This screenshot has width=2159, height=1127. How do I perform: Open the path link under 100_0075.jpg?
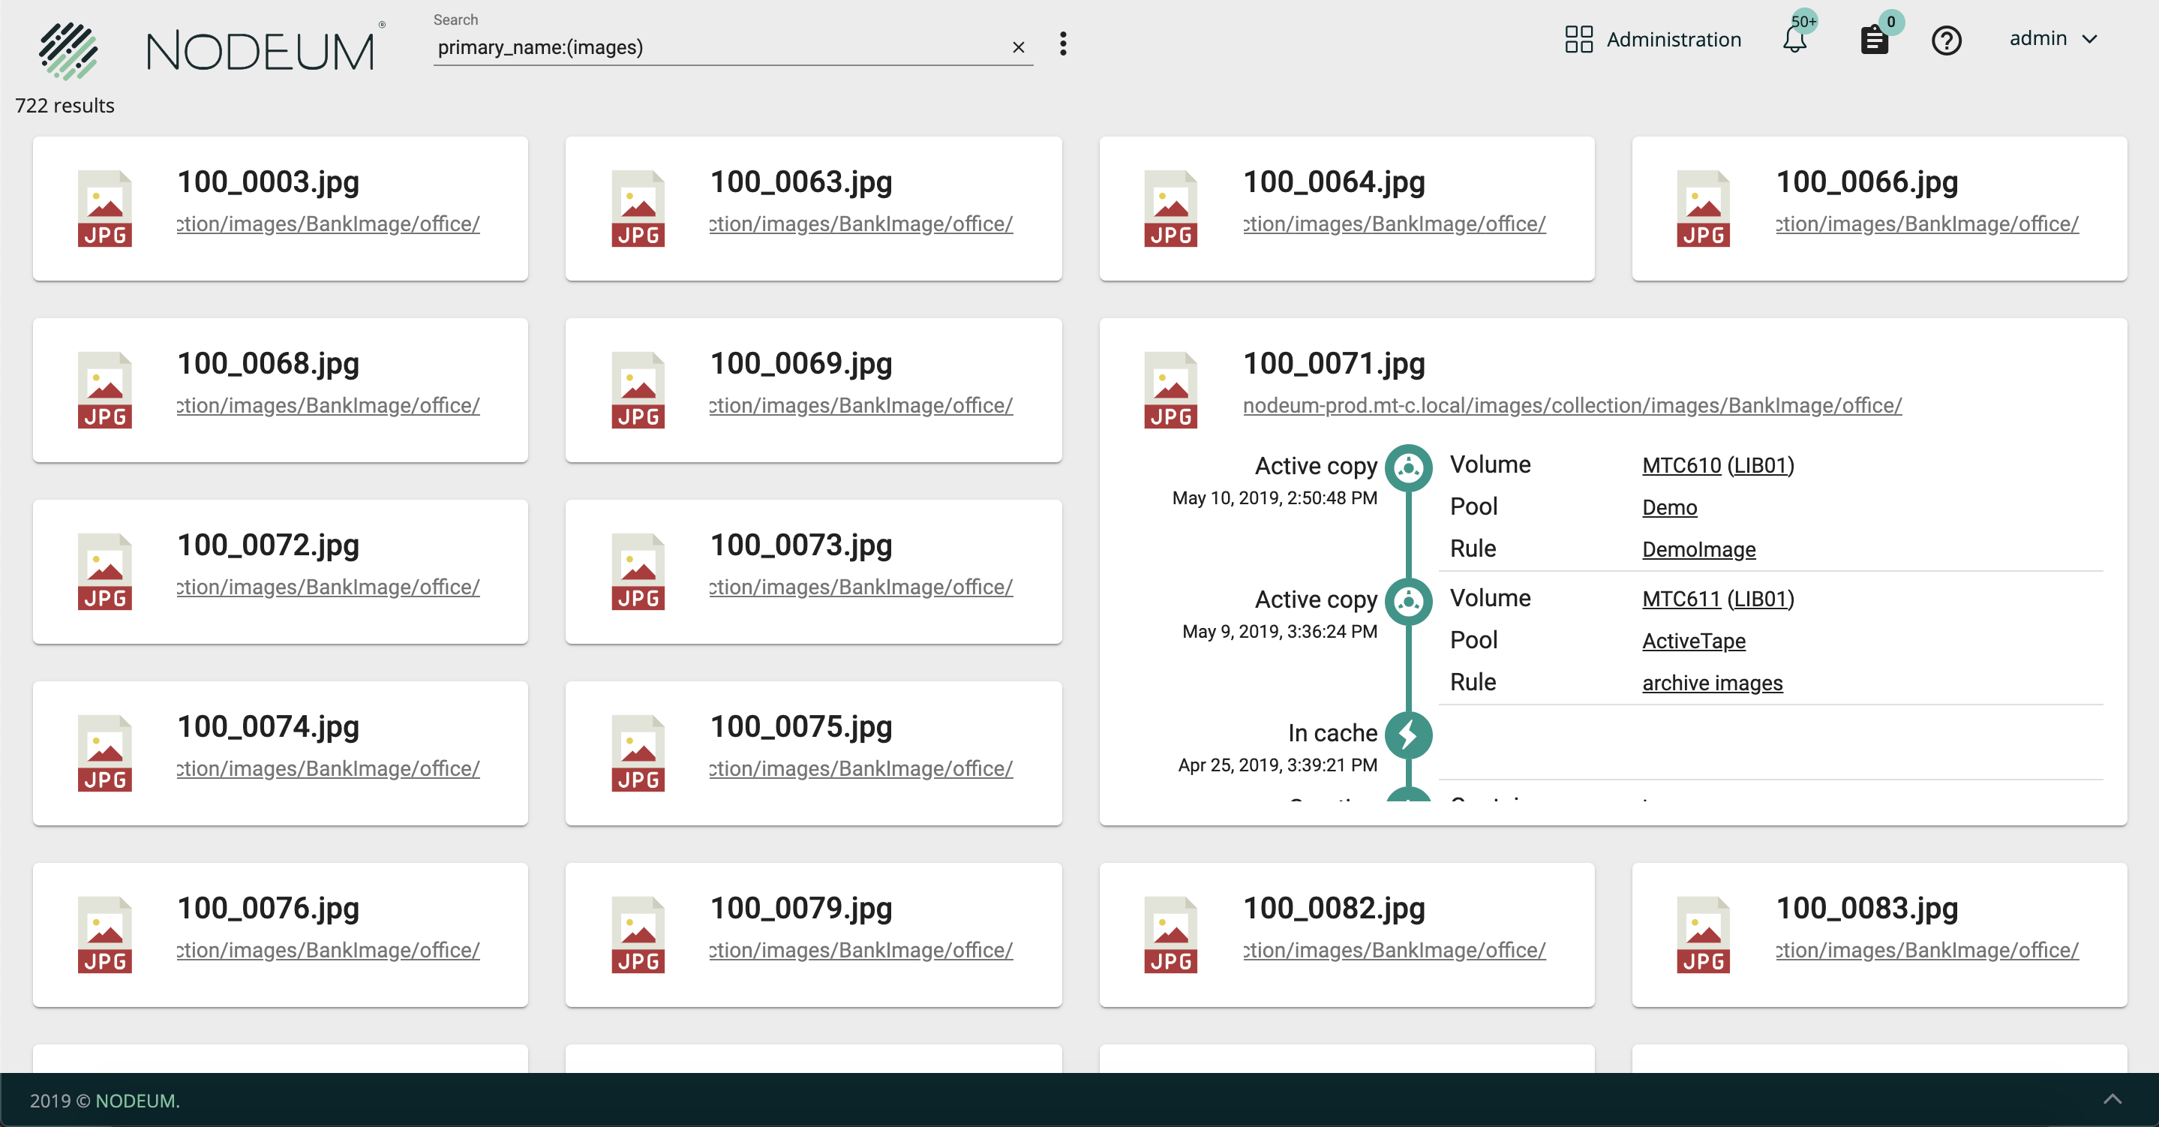pos(862,769)
